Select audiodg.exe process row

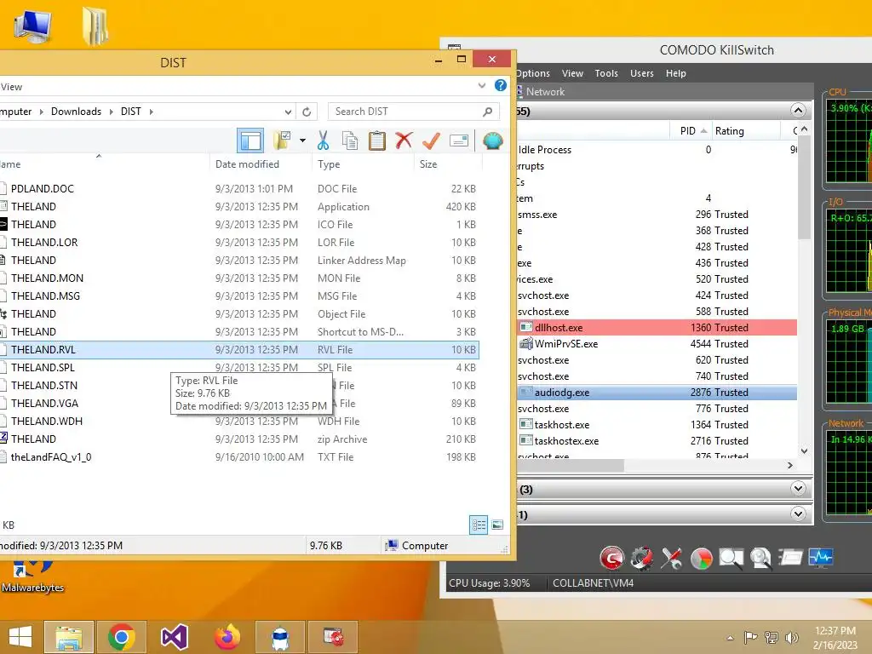point(657,392)
